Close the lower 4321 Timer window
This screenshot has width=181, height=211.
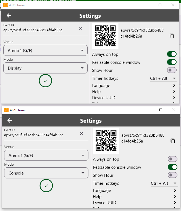click(174, 110)
